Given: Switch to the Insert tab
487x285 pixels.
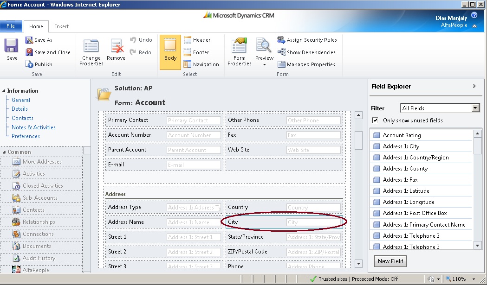Looking at the screenshot, I should pyautogui.click(x=62, y=27).
